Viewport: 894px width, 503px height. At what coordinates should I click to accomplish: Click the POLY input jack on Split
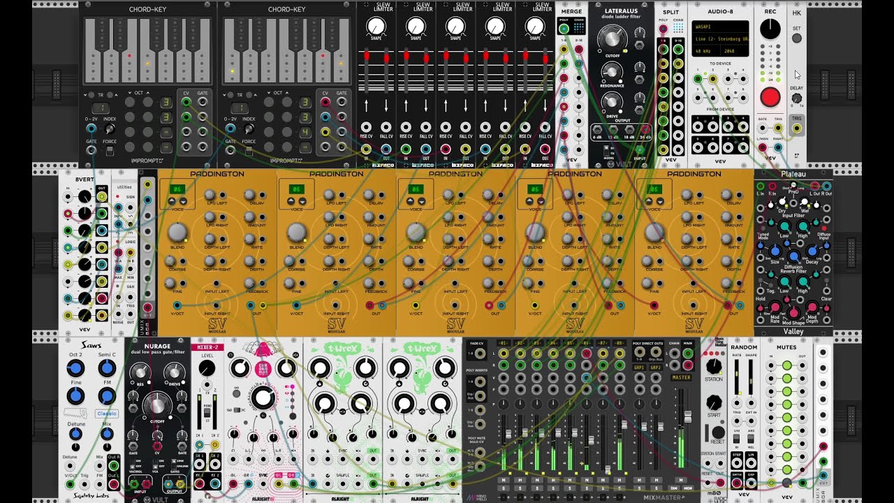[x=663, y=29]
